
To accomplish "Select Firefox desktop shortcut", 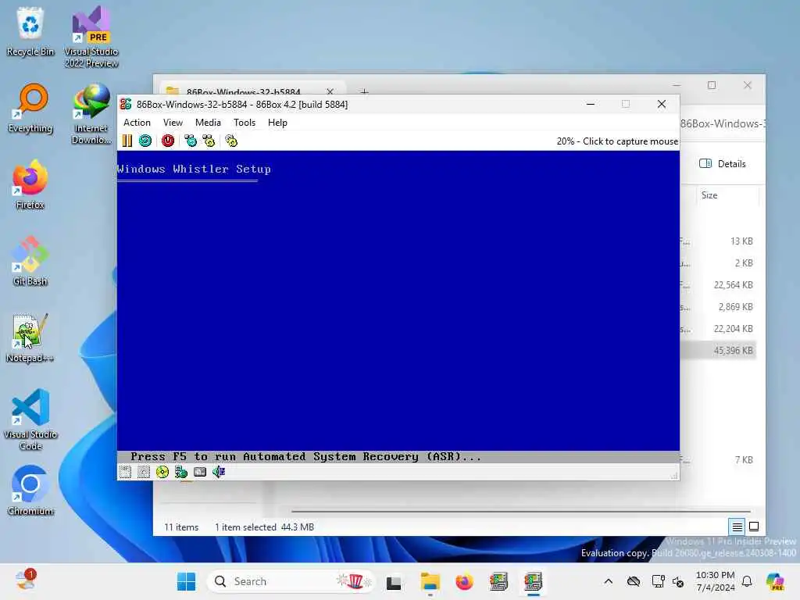I will (30, 184).
